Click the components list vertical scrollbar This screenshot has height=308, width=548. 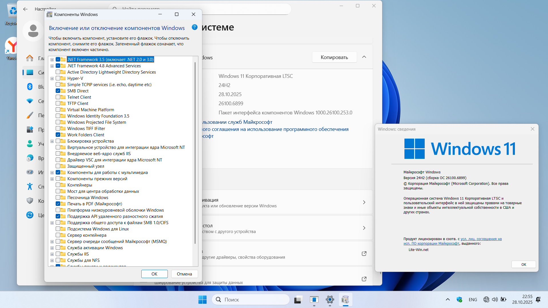195,153
